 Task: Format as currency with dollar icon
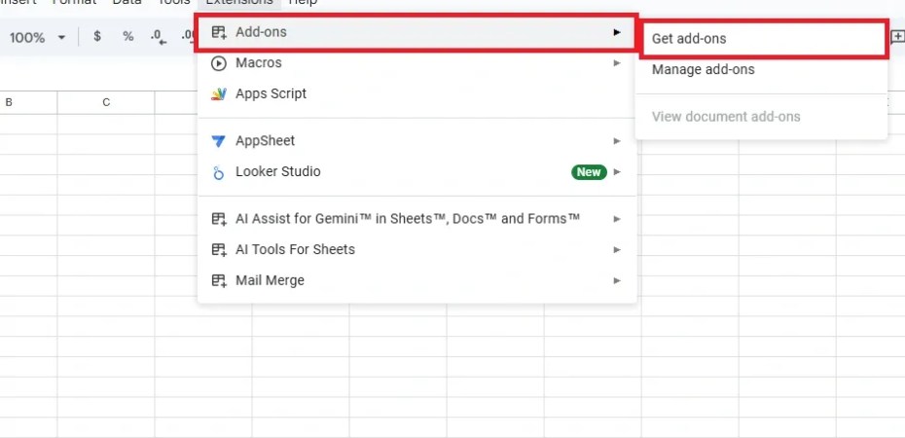(97, 37)
